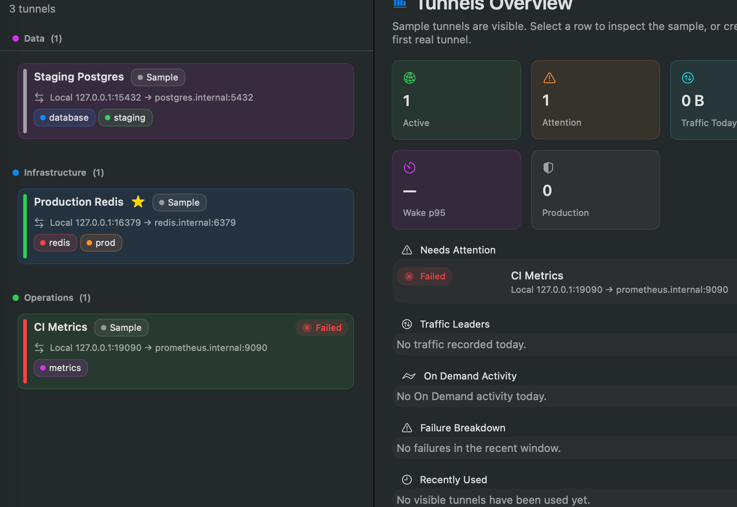Click the shield icon in Production card
The image size is (737, 507).
(x=548, y=168)
